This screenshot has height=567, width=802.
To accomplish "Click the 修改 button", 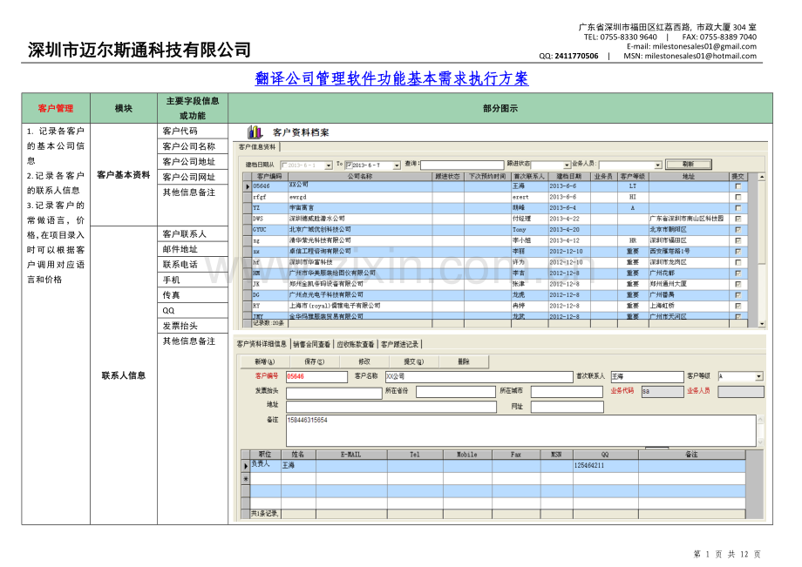I will tap(364, 361).
